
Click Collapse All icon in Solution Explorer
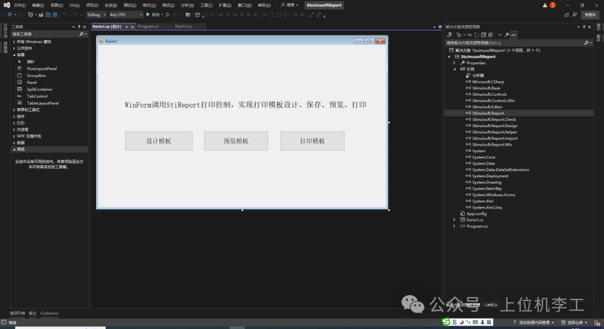coord(483,35)
